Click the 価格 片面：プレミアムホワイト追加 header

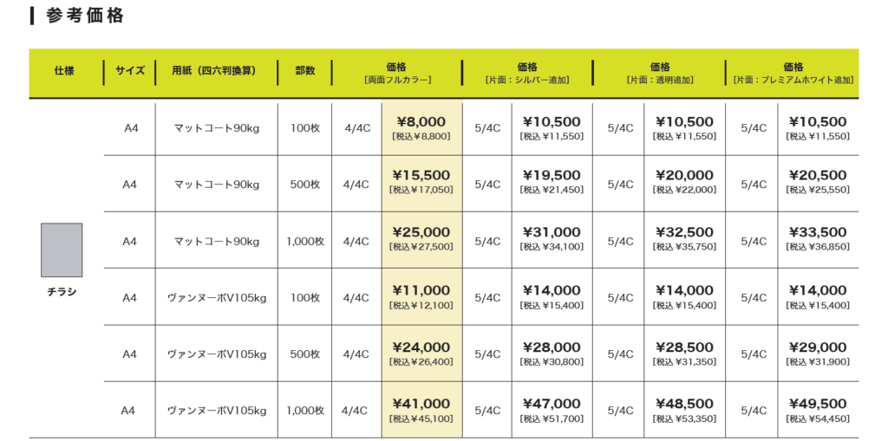793,73
